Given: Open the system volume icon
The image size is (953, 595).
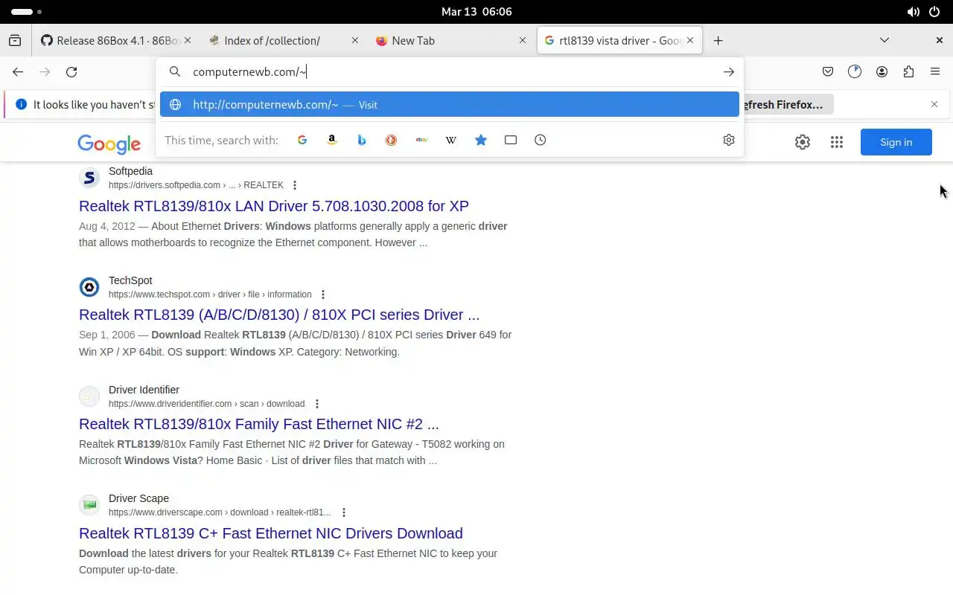Looking at the screenshot, I should click(x=913, y=12).
